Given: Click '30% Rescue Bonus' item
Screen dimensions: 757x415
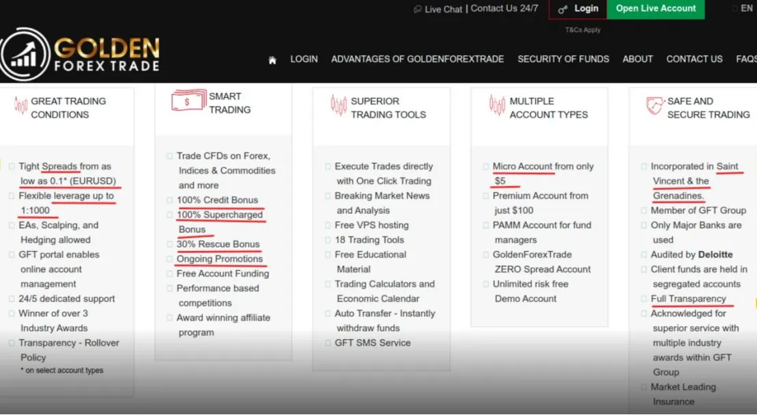Looking at the screenshot, I should click(218, 244).
